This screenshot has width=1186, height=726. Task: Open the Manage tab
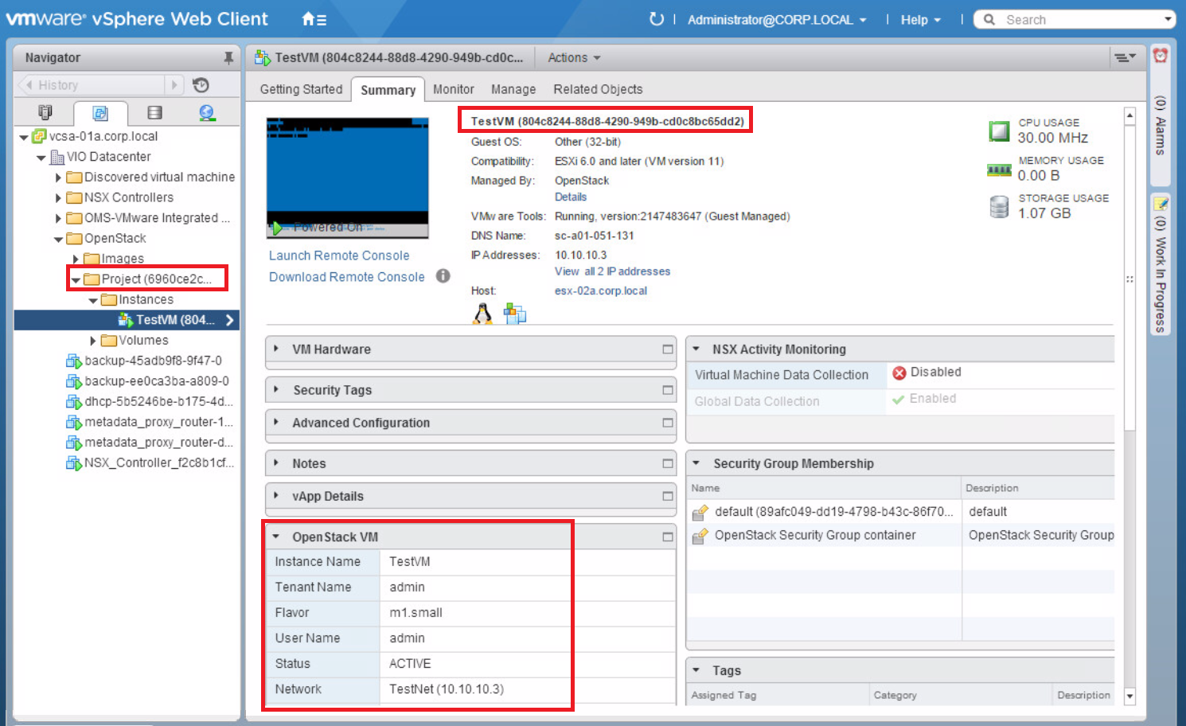pyautogui.click(x=513, y=89)
